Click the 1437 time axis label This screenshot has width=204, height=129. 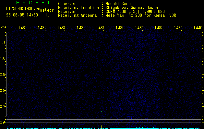pyautogui.click(x=139, y=28)
